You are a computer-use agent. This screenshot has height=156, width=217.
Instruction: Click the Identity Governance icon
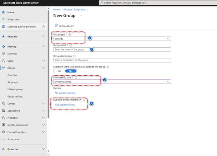[4, 125]
